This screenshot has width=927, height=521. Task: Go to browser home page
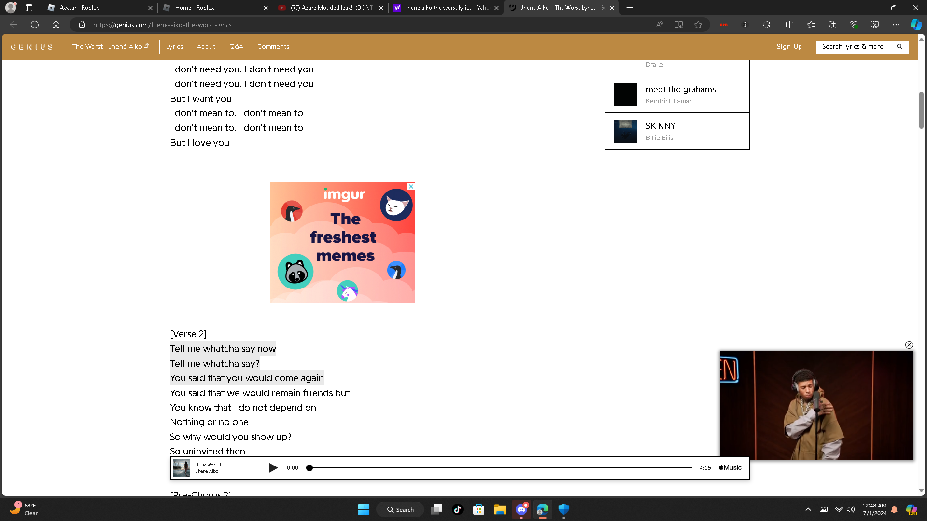(x=56, y=25)
